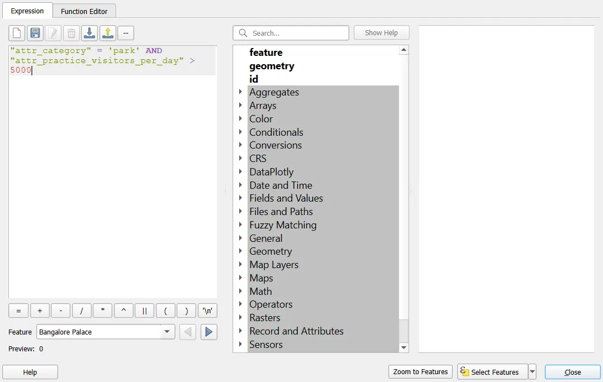Expand the Math function group

[240, 291]
